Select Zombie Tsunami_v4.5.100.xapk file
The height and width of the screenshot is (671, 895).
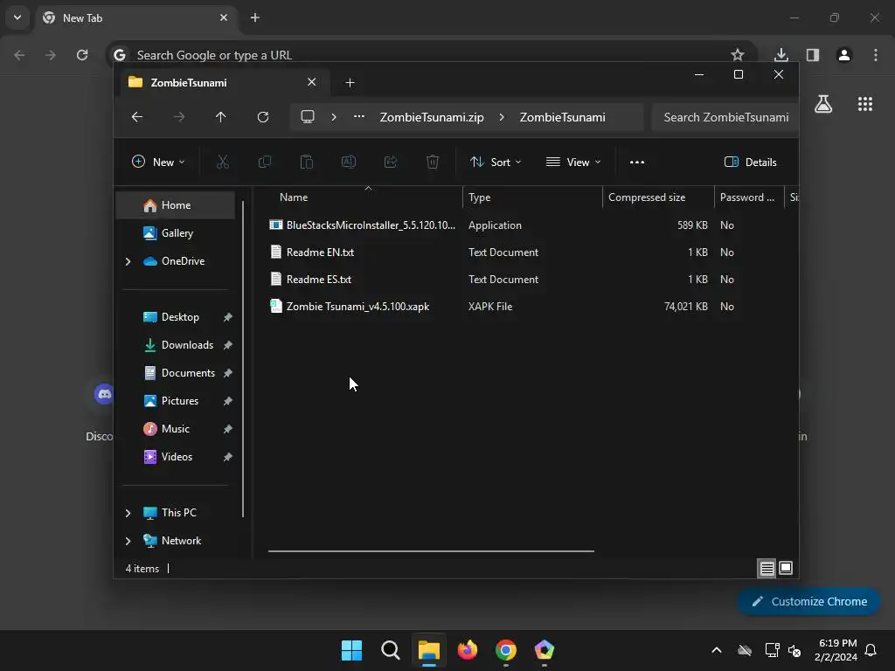coord(357,307)
